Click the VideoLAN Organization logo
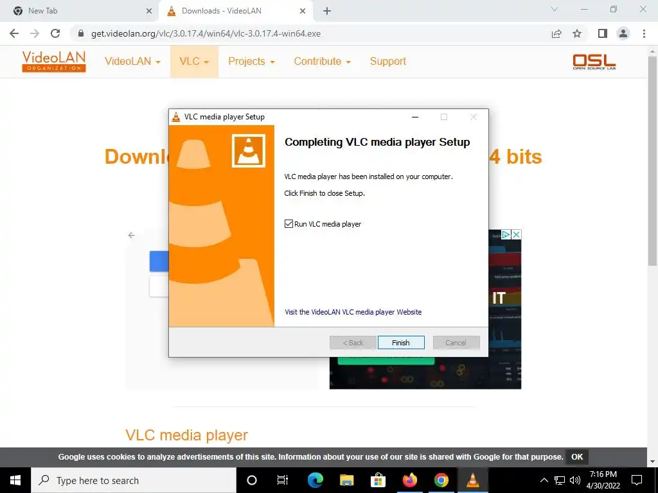 (x=54, y=61)
